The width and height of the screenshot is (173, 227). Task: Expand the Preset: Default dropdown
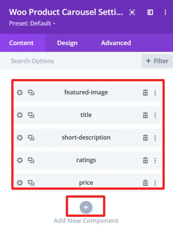32,23
